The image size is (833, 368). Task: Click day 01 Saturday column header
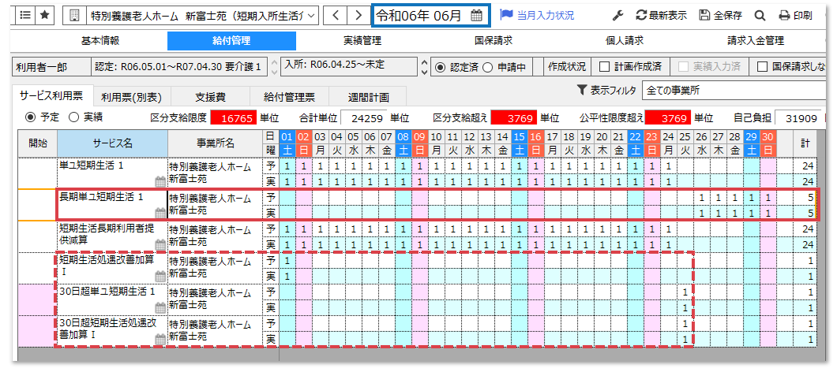(x=287, y=143)
